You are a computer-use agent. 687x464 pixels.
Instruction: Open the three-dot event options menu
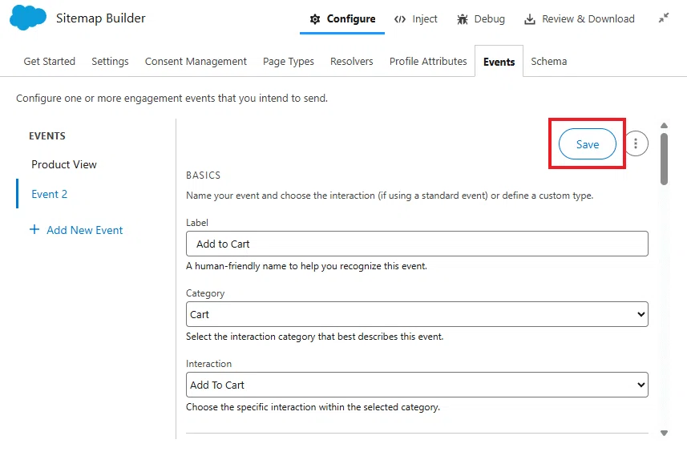coord(636,143)
